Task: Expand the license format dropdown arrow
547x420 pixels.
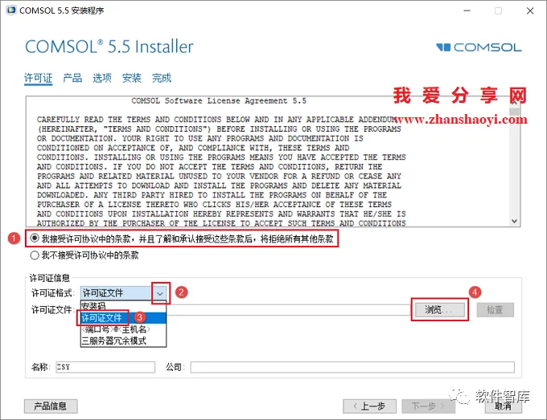Action: coord(160,294)
